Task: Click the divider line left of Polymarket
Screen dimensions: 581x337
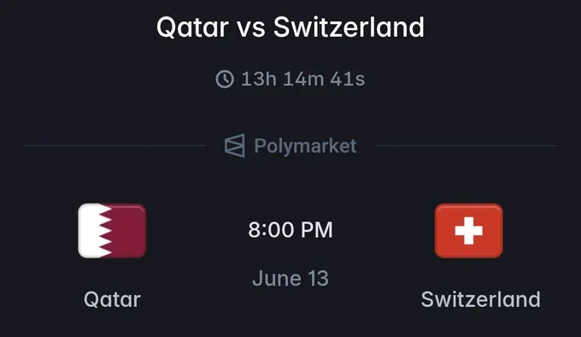Action: [x=115, y=145]
